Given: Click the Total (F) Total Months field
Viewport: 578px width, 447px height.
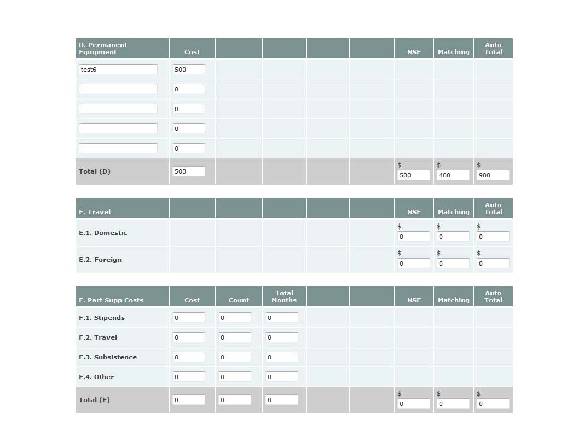Looking at the screenshot, I should [282, 400].
